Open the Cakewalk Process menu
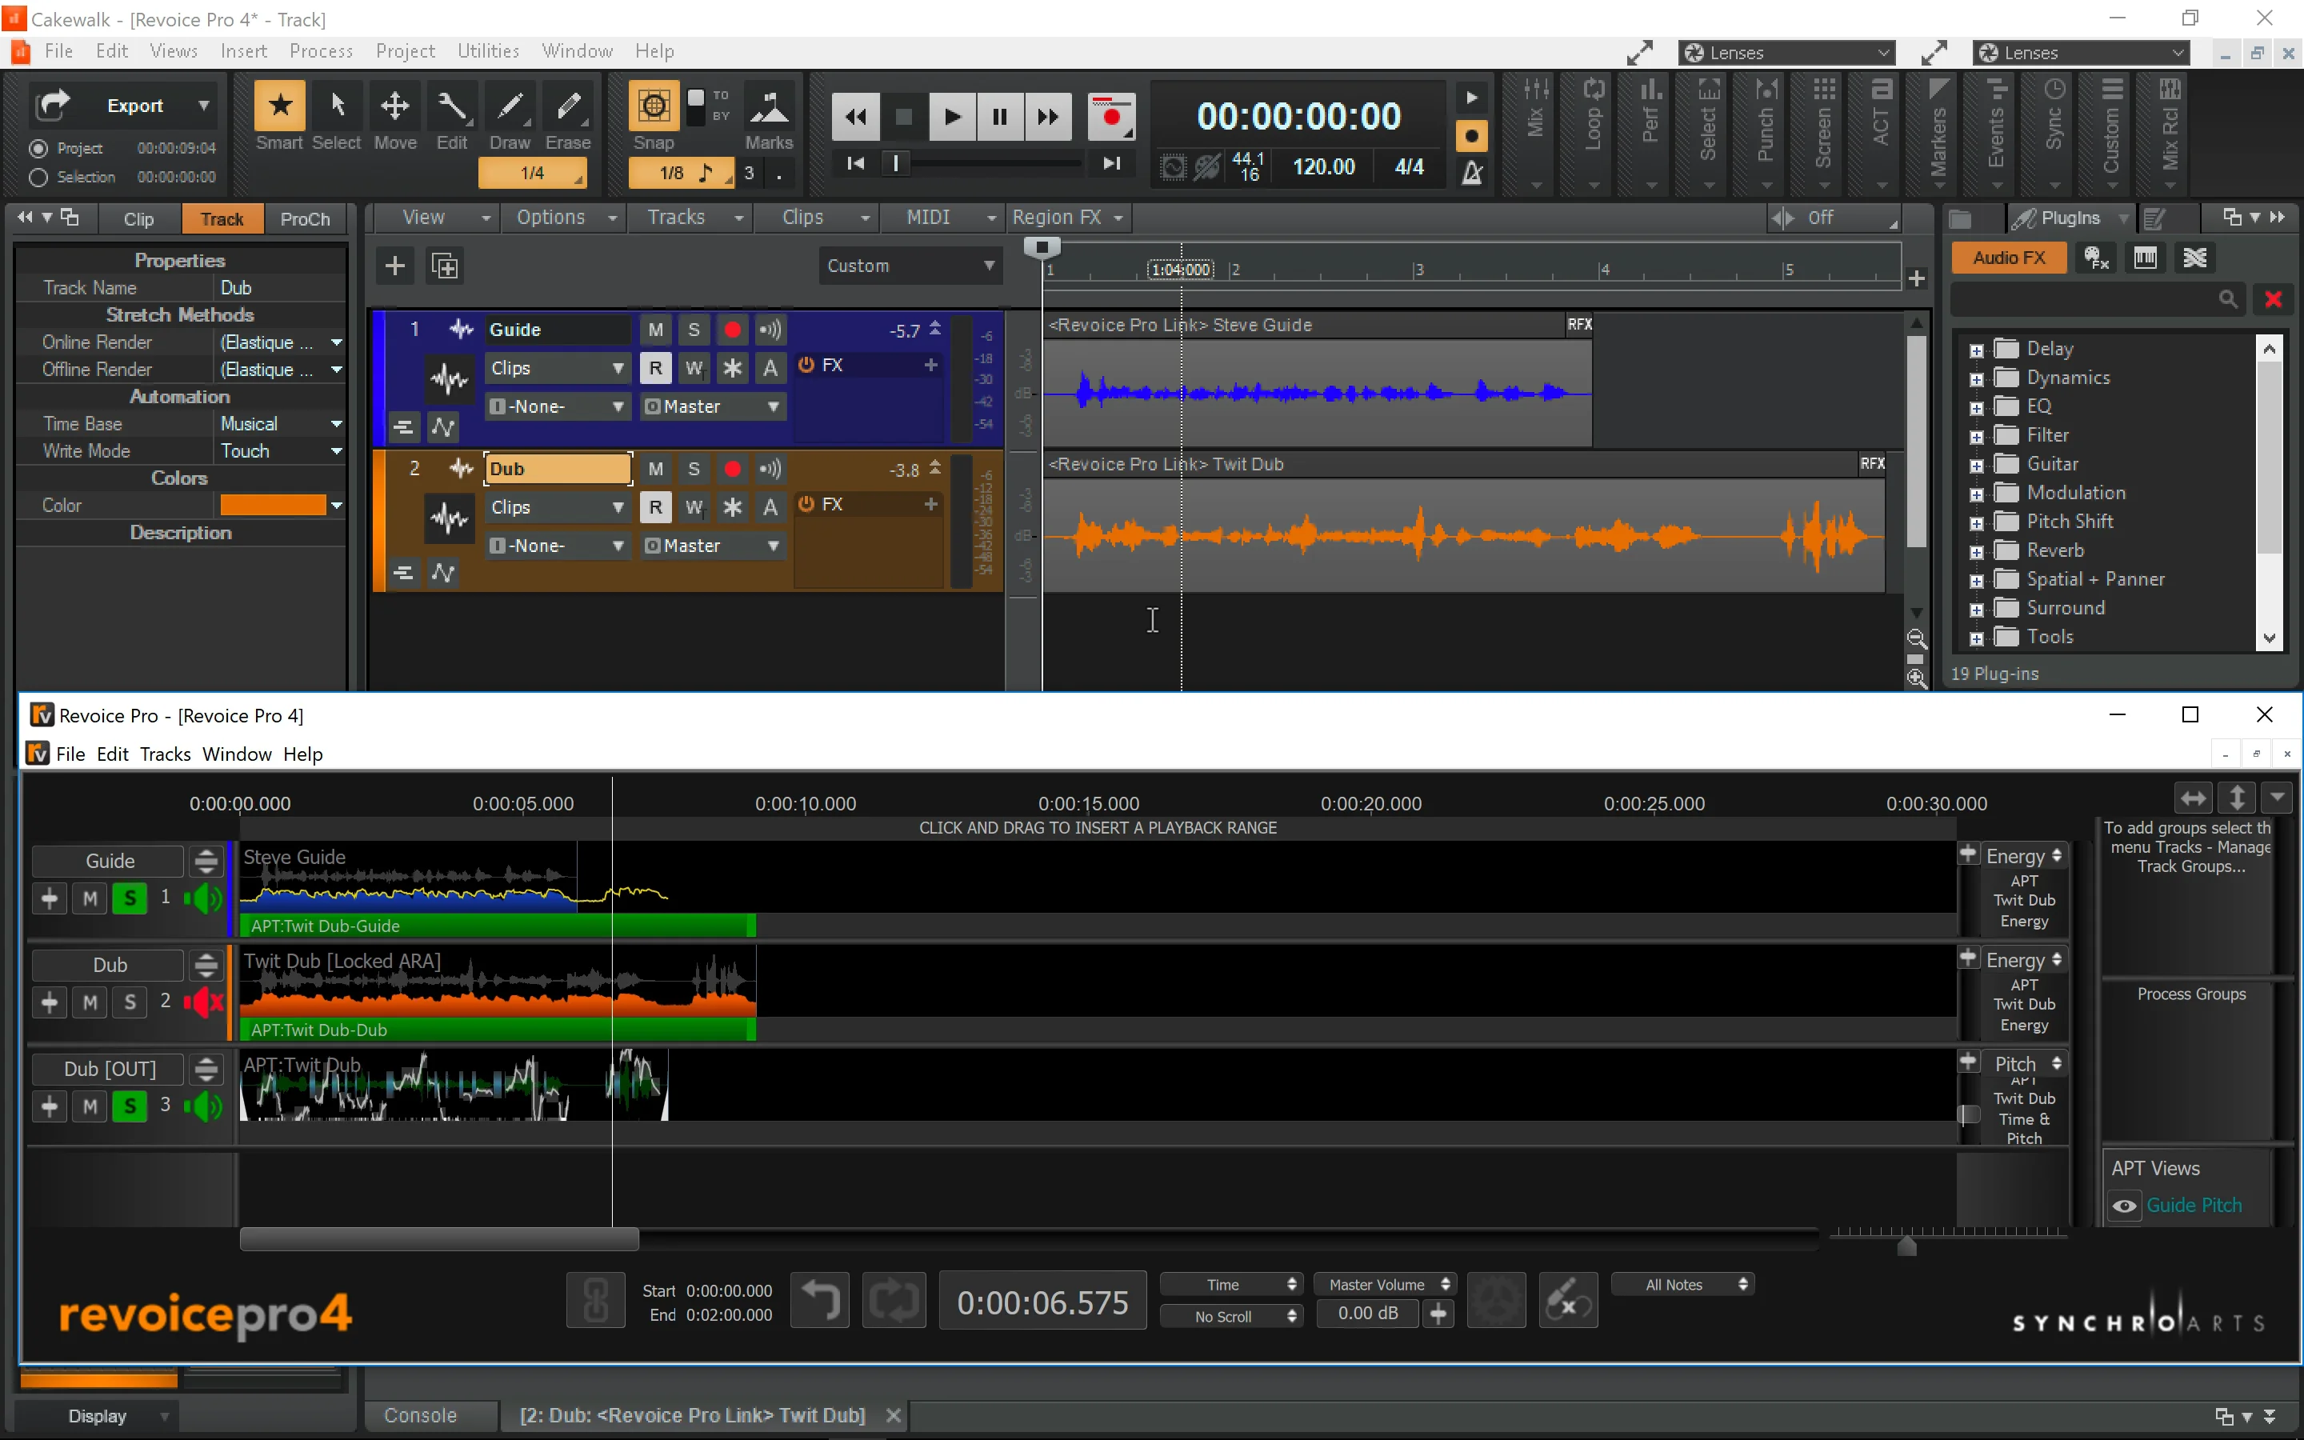Image resolution: width=2304 pixels, height=1440 pixels. [x=321, y=51]
